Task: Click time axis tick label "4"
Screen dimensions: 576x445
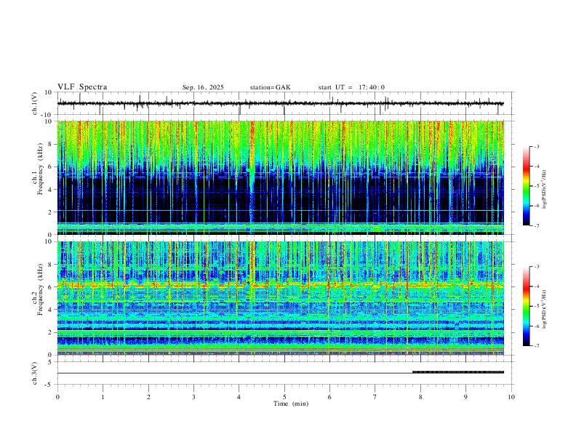Action: [x=239, y=397]
